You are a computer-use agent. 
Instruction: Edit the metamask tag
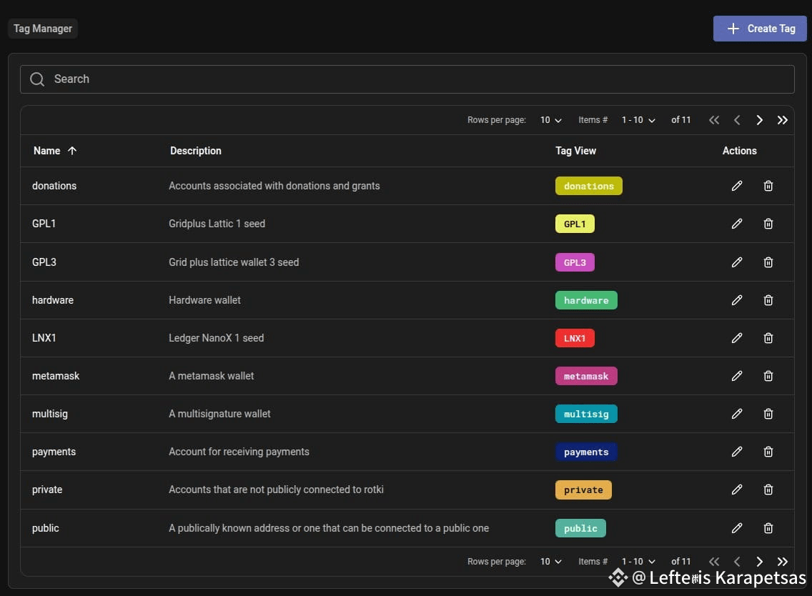click(x=737, y=376)
